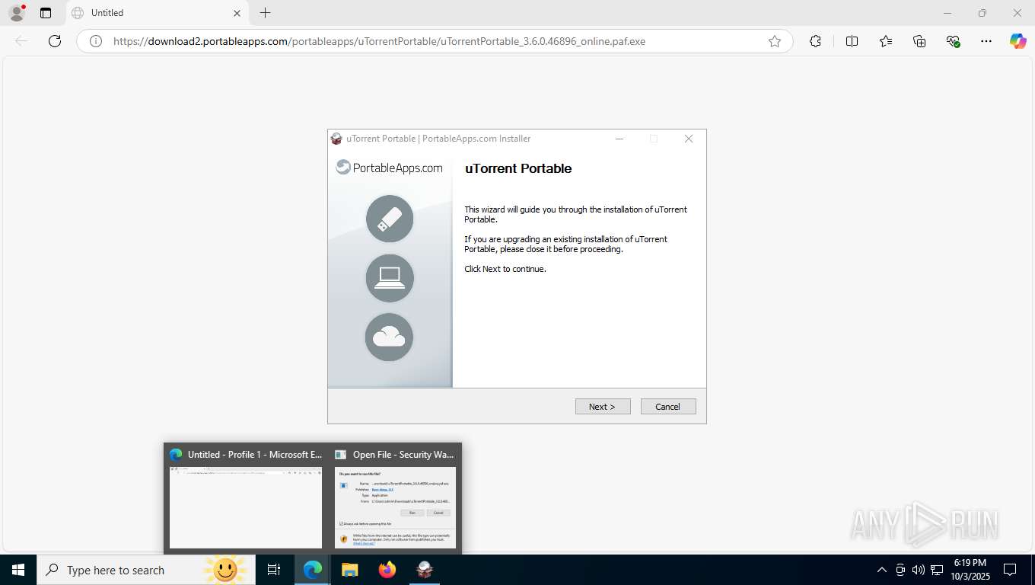Click the Untitled - Profile 1 preview title

[x=255, y=455]
